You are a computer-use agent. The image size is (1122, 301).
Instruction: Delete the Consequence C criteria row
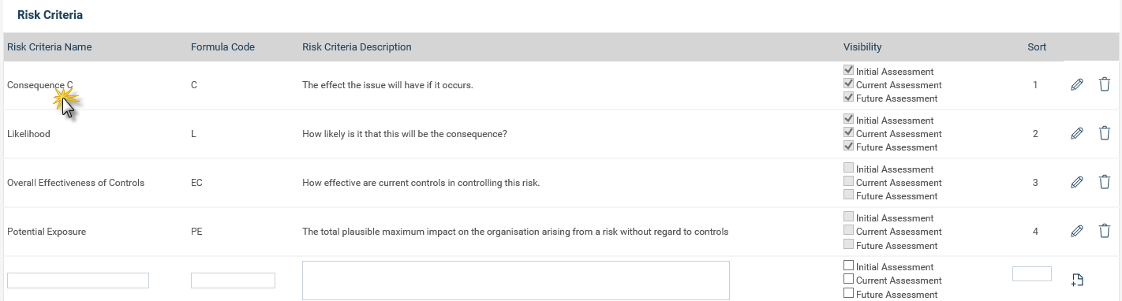coord(1105,84)
